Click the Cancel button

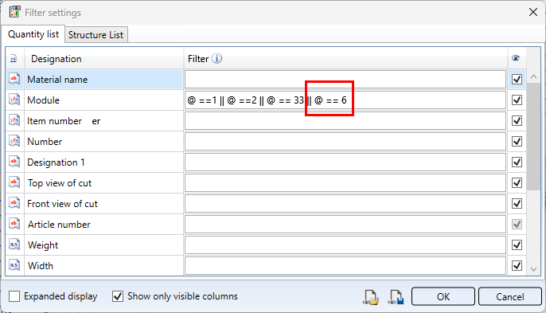pos(509,296)
